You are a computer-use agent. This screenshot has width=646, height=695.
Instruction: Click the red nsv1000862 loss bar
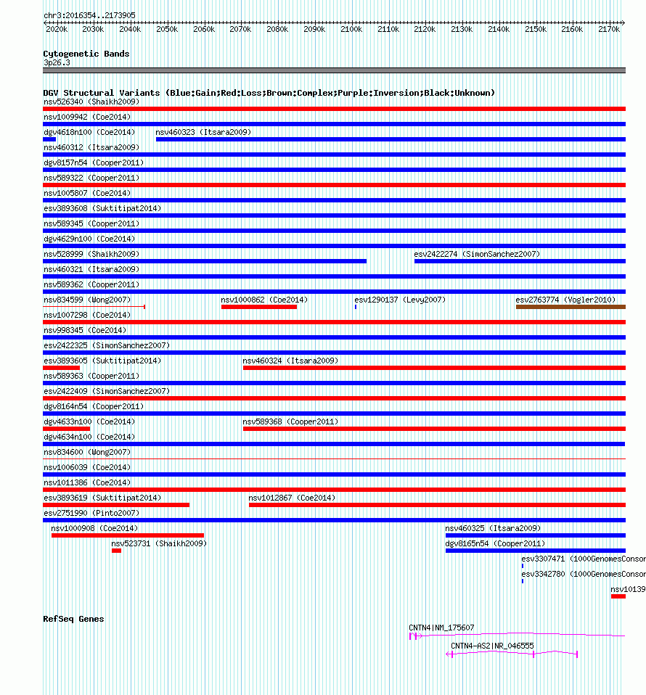pos(259,307)
